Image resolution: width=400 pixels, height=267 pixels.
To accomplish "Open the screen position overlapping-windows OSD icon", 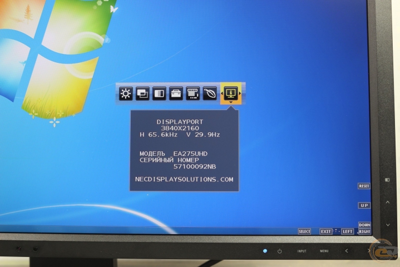I will (x=142, y=93).
